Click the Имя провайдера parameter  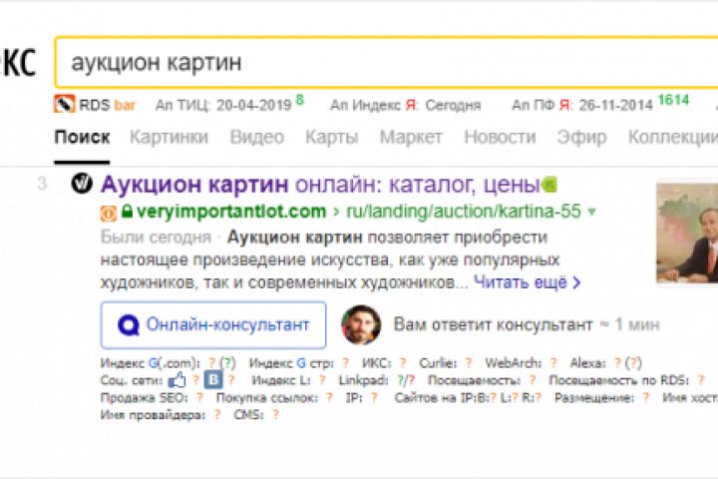(161, 415)
